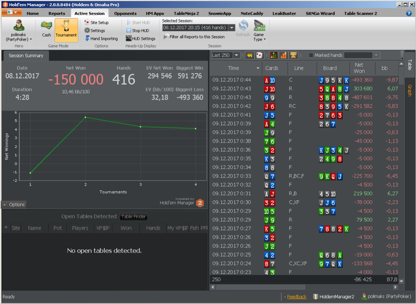Open the Opponents tab
The width and height of the screenshot is (416, 304).
(125, 13)
